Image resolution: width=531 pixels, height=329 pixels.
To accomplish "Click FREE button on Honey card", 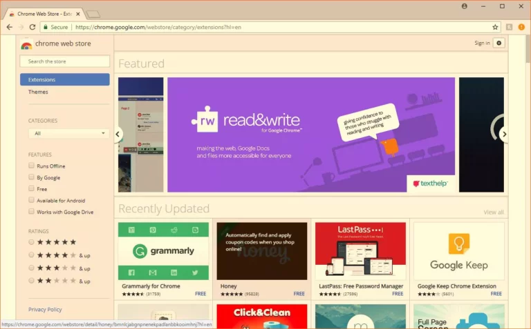I will (299, 294).
